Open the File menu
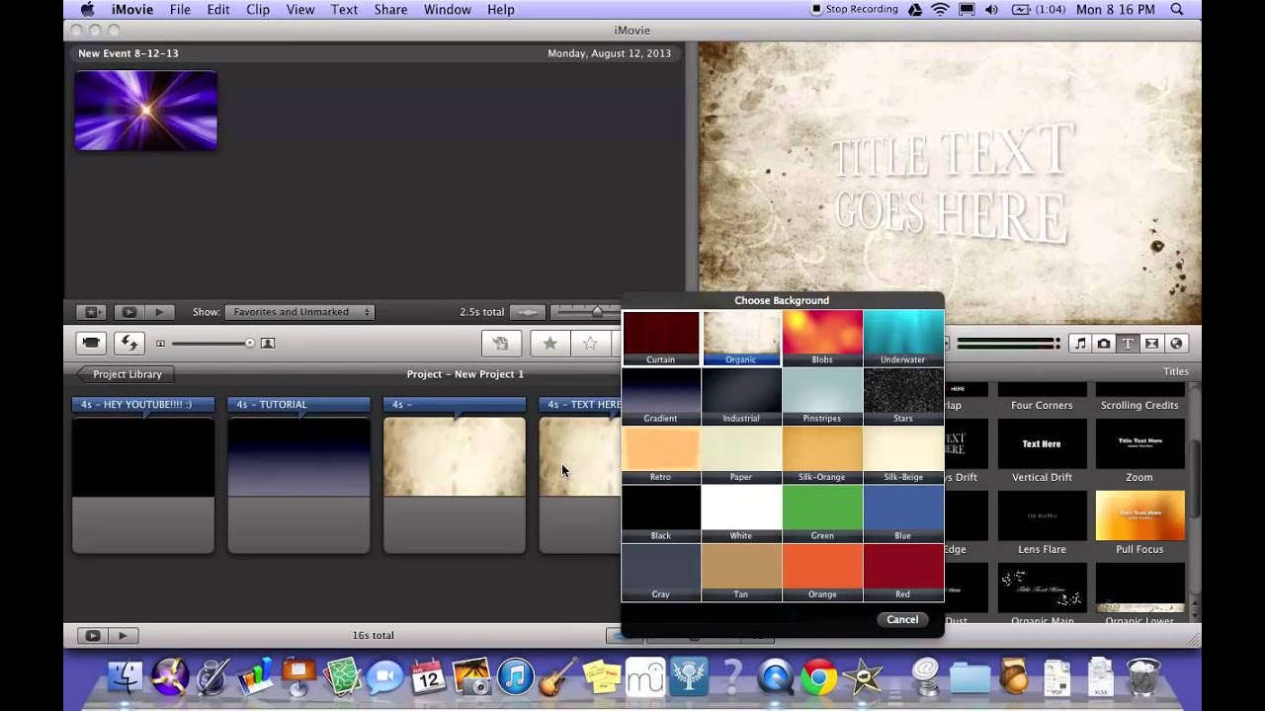The width and height of the screenshot is (1265, 711). tap(180, 9)
